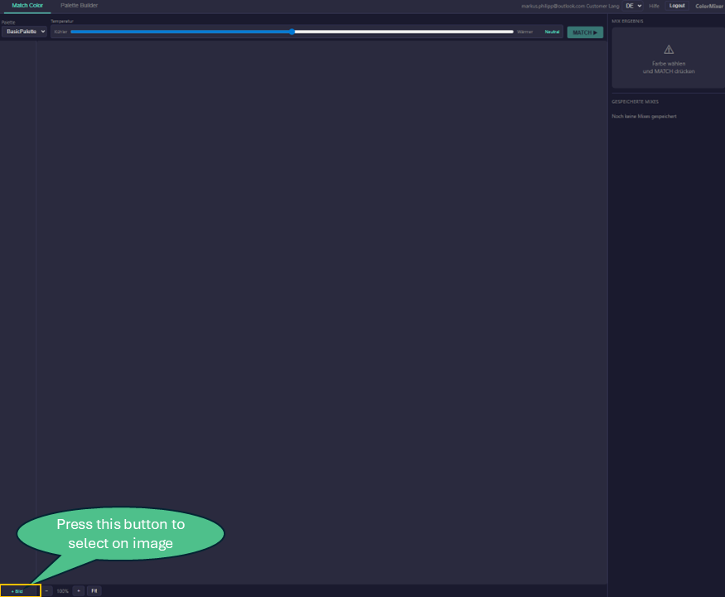
Task: Open the BasicPalette palette dropdown
Action: click(x=24, y=32)
